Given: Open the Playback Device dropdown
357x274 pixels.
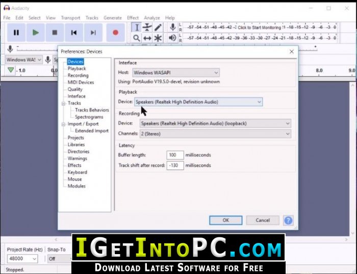Looking at the screenshot, I should coord(198,102).
